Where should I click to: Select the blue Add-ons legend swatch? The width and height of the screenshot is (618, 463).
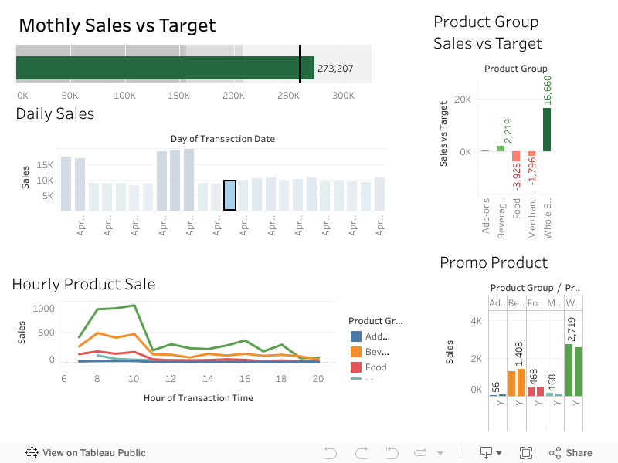click(x=356, y=336)
